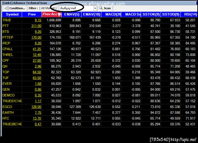This screenshot has height=143, width=198.
Task: Click the 64.50 previous price link
Action: pos(37,72)
